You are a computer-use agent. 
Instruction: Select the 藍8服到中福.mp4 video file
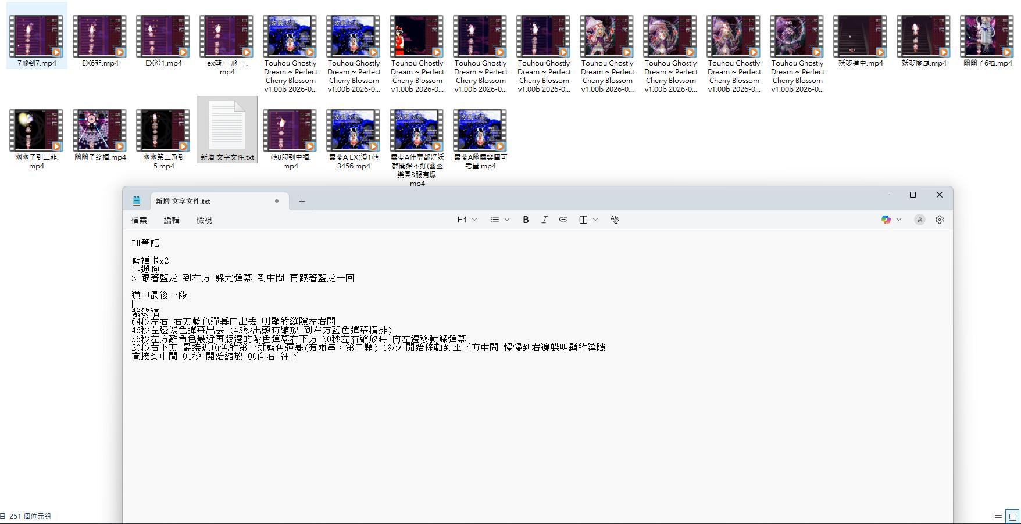(290, 139)
